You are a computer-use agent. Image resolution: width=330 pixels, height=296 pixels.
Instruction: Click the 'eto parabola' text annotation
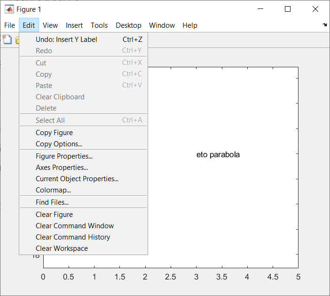[x=218, y=155]
